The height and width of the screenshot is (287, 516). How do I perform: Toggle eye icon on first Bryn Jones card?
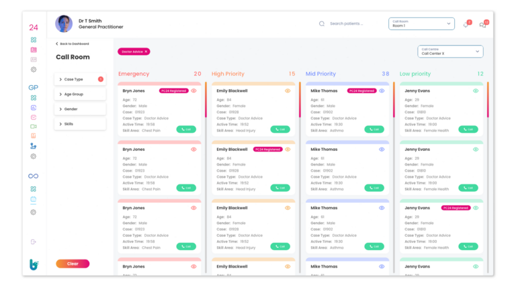(193, 91)
